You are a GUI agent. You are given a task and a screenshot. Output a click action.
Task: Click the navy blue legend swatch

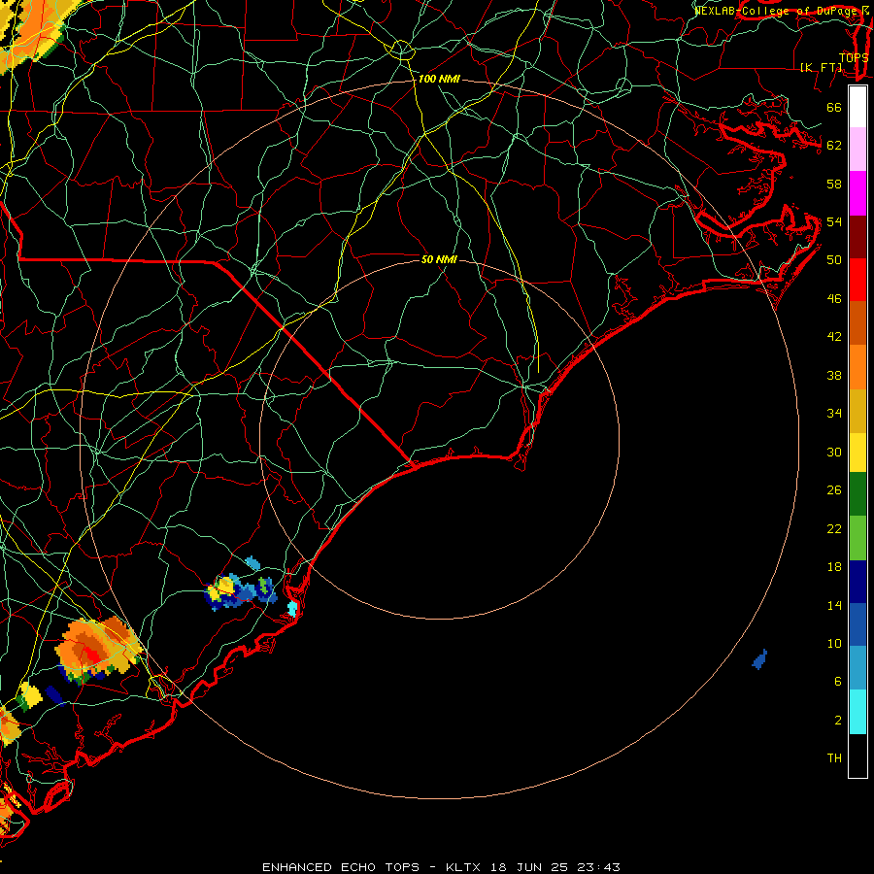[857, 582]
